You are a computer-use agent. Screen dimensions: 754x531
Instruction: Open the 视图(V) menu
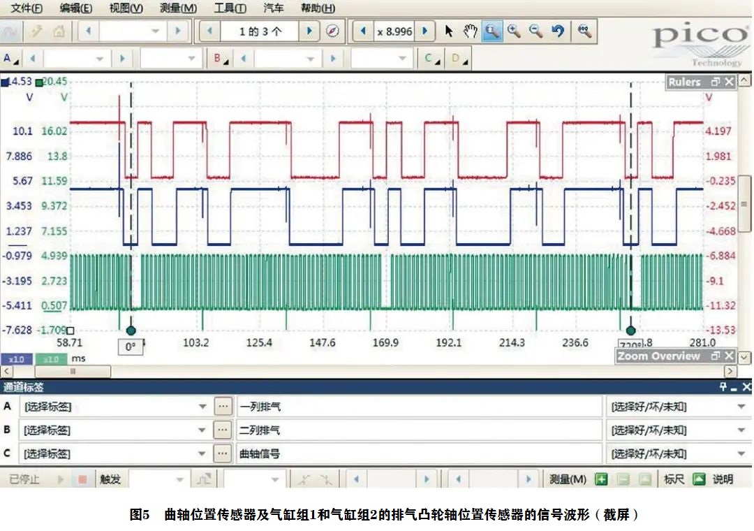(x=126, y=8)
